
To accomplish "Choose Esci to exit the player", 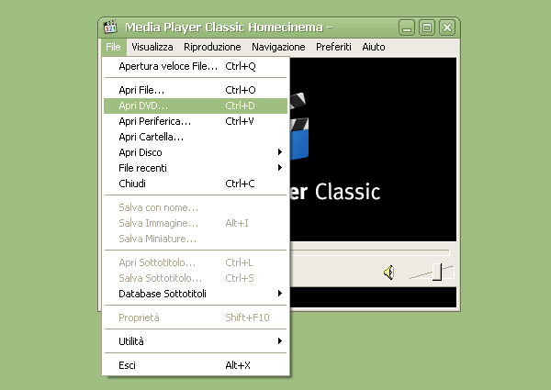I will point(128,365).
